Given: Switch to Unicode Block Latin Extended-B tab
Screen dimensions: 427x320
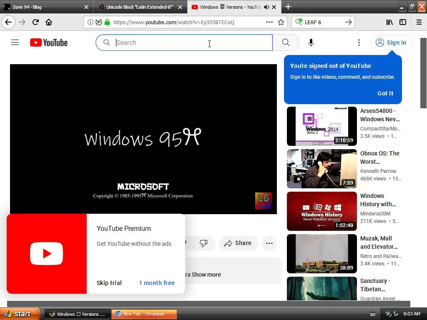Looking at the screenshot, I should [140, 7].
